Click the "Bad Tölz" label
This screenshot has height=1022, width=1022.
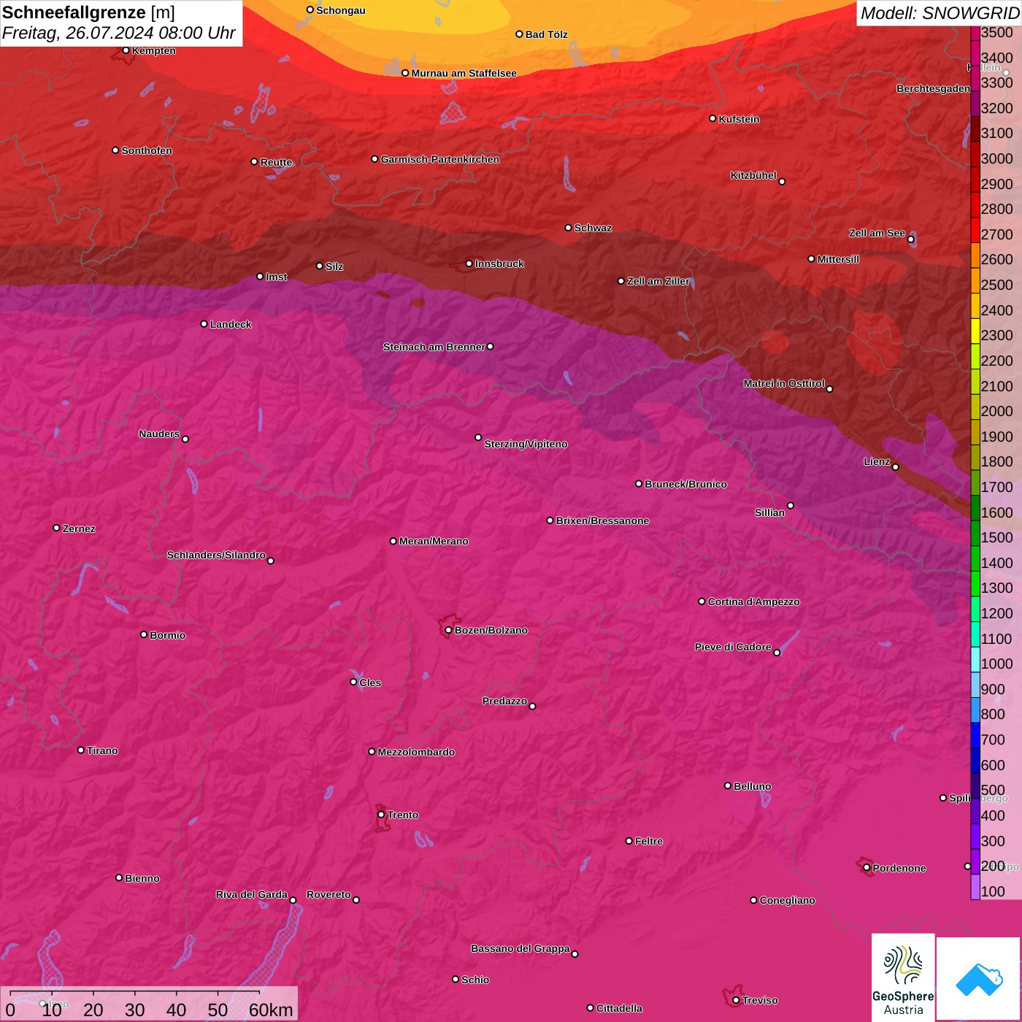pos(547,34)
